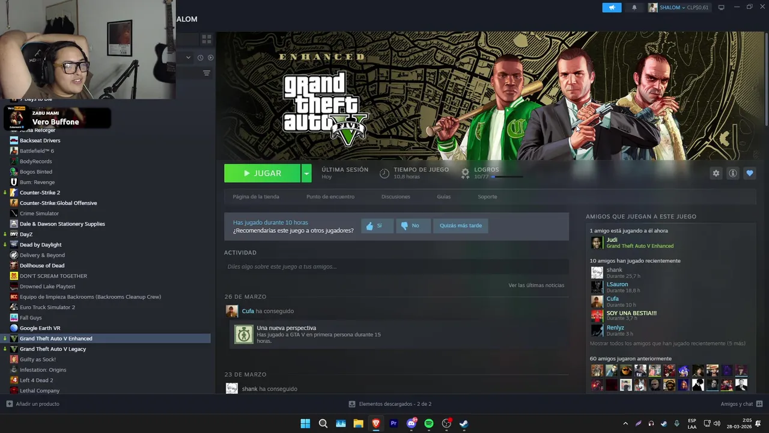Open the taskbar search icon
Screen dimensions: 769x433
click(x=323, y=423)
